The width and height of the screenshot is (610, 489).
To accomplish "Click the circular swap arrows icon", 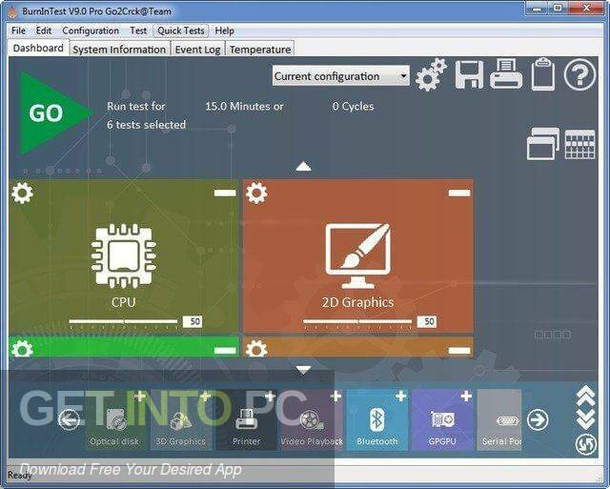I will click(x=585, y=444).
